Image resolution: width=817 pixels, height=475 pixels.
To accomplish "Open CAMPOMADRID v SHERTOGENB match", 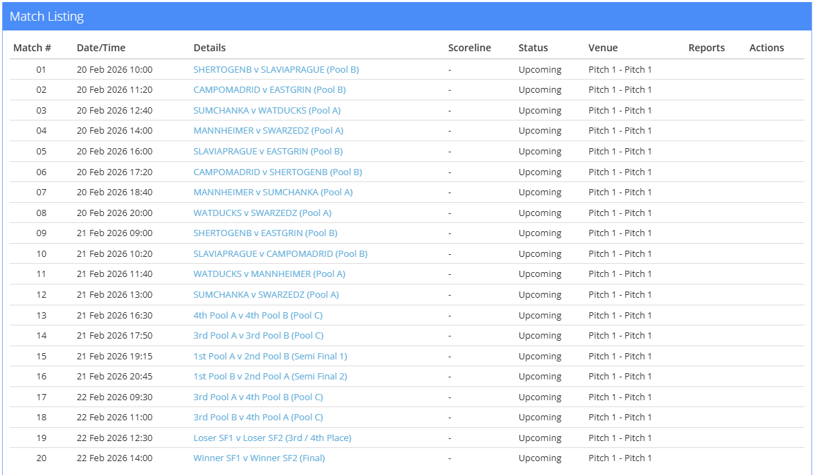I will (278, 172).
